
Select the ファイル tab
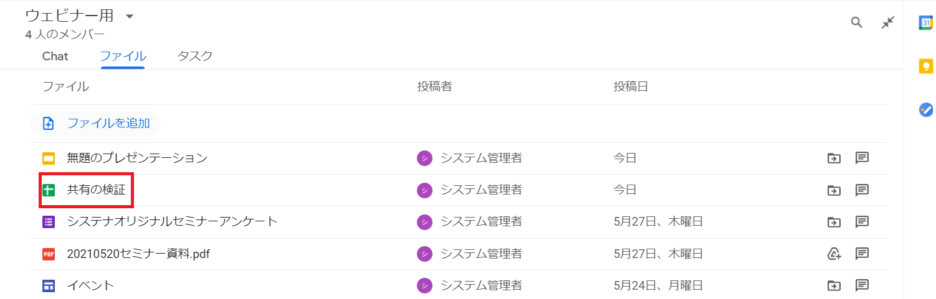(123, 56)
